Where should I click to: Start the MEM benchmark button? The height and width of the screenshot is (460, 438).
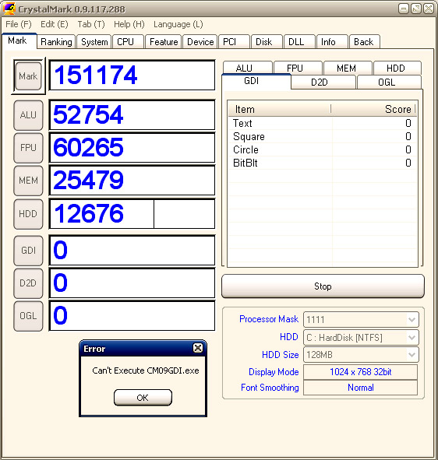tap(28, 181)
